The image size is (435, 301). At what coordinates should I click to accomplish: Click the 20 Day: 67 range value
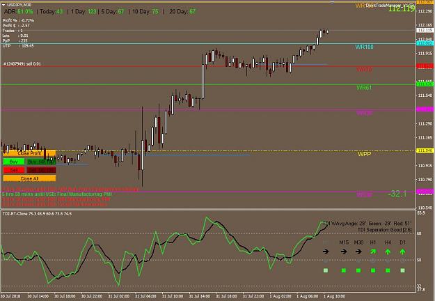point(182,12)
